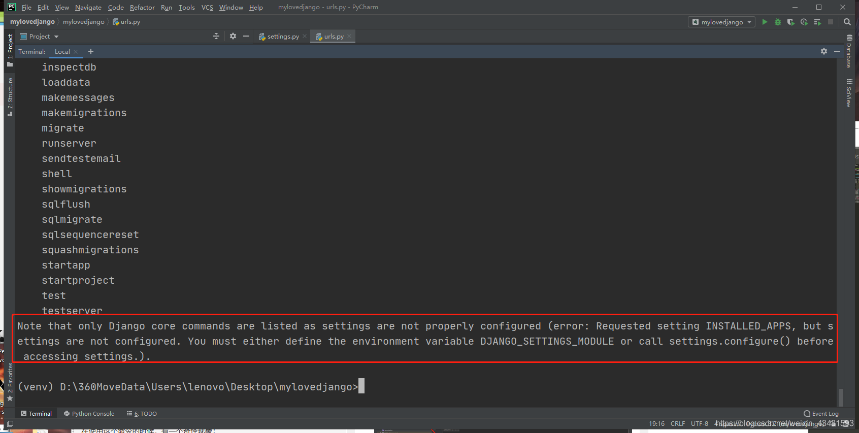Click the 'makemigrations' text in terminal
Screen dimensions: 859x433
[84, 113]
